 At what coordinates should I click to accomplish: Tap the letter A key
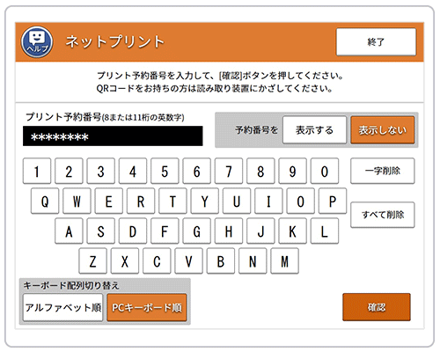point(69,231)
